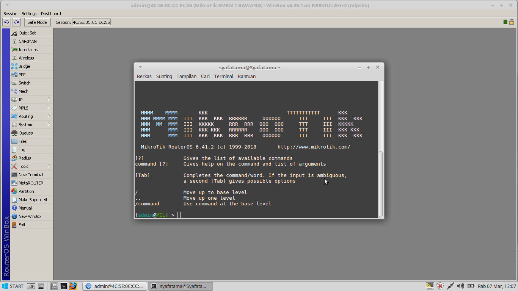This screenshot has width=518, height=291.
Task: Open the Sunting menu in terminal
Action: click(x=164, y=76)
